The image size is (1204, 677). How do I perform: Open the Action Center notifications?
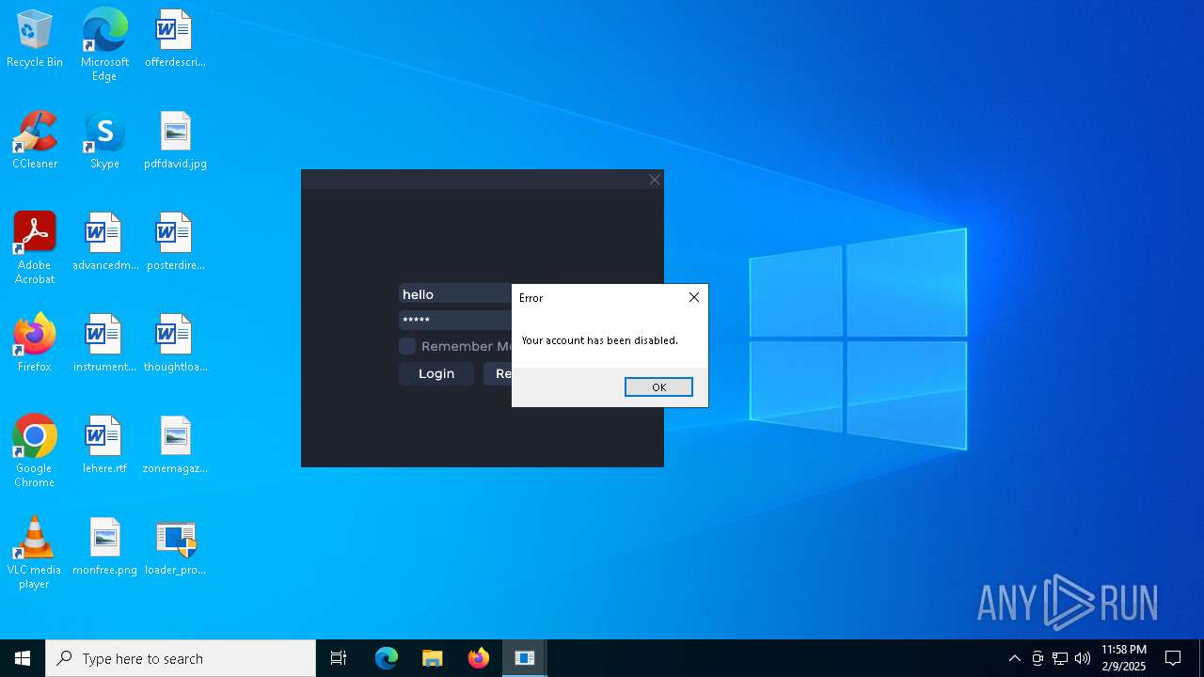click(x=1173, y=658)
